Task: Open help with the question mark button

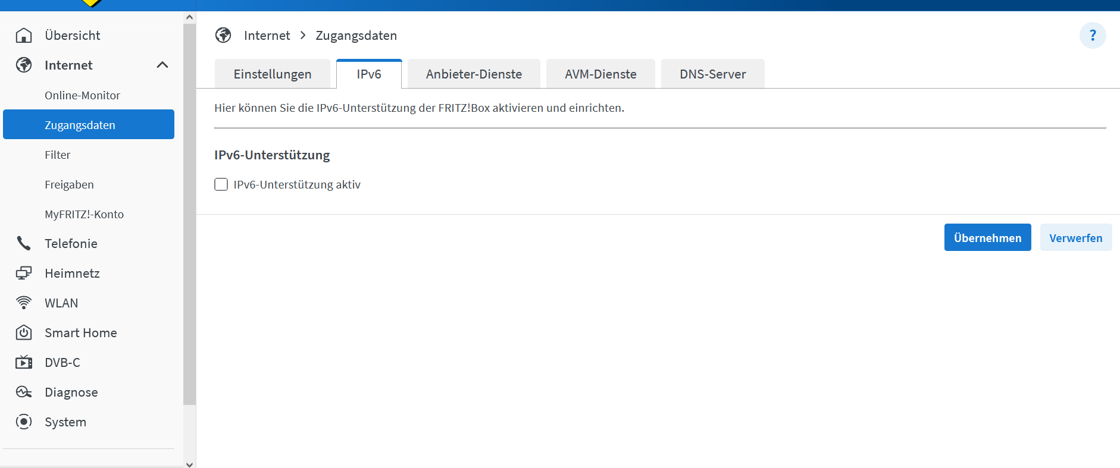Action: coord(1092,36)
